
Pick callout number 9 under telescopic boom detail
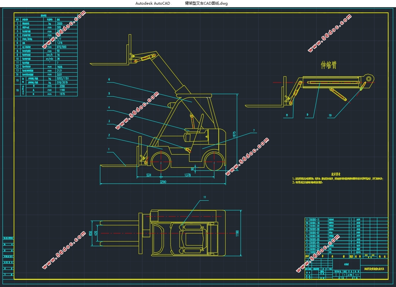[x=308, y=115]
